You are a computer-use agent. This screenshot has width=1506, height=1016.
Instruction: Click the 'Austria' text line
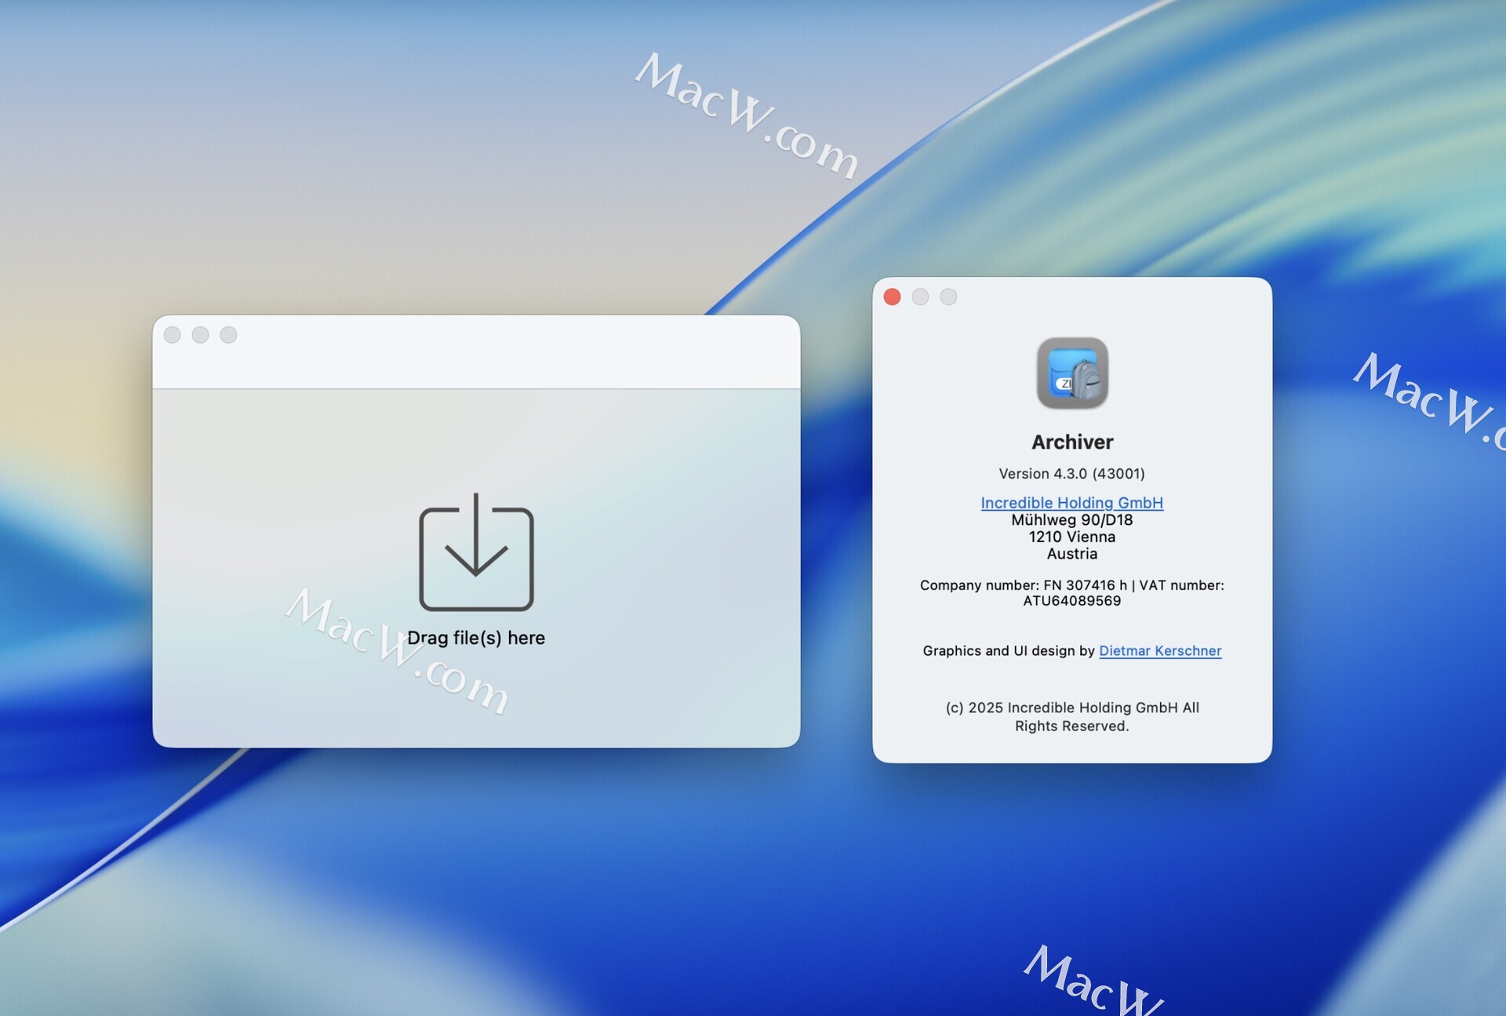1071,554
